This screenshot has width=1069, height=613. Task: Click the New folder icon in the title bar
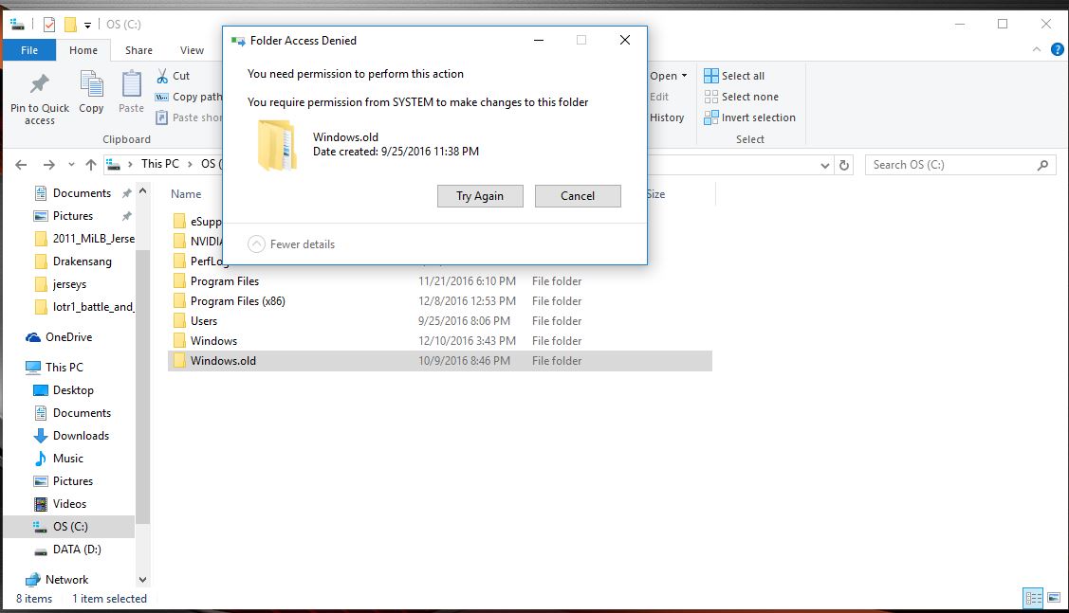point(69,25)
